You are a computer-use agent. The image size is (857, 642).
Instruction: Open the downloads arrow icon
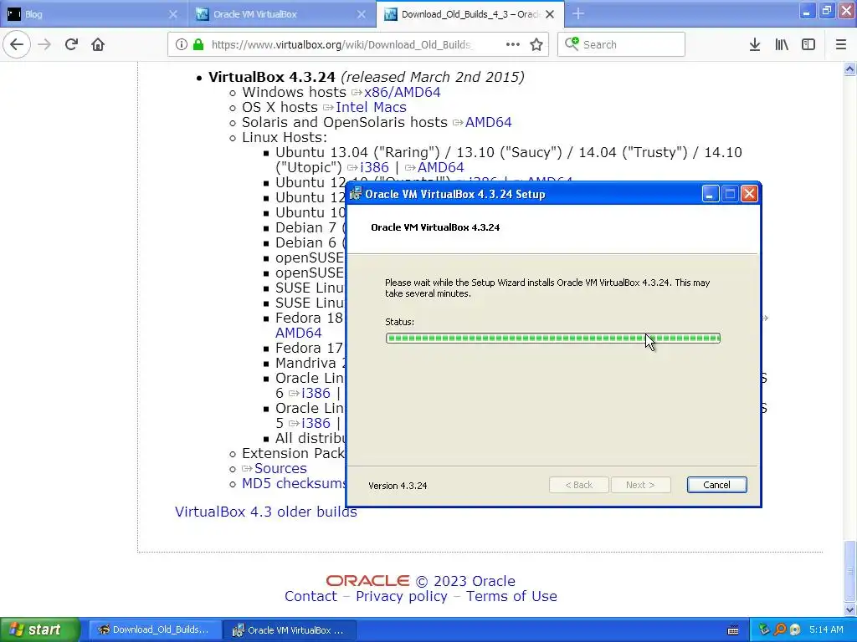click(755, 44)
